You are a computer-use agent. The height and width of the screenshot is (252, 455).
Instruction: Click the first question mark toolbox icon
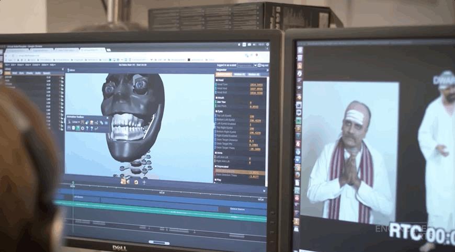(87, 128)
